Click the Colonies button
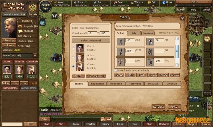Viewport: 213px width, 127px height. pyautogui.click(x=9, y=45)
